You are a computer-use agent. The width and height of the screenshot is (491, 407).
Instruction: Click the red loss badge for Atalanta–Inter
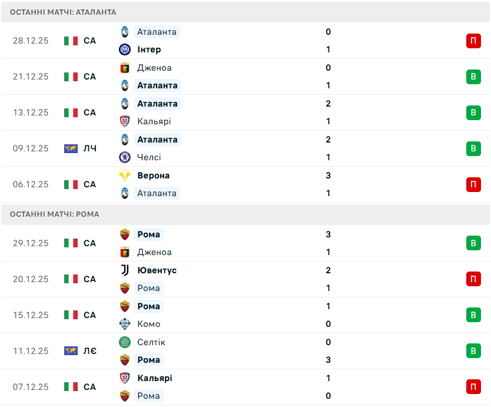(x=473, y=41)
